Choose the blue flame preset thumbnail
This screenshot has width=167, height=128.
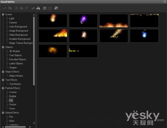tap(144, 36)
